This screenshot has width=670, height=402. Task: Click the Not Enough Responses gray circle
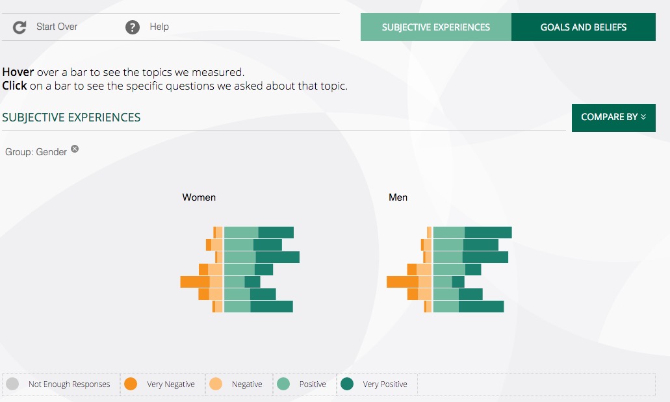pos(12,384)
